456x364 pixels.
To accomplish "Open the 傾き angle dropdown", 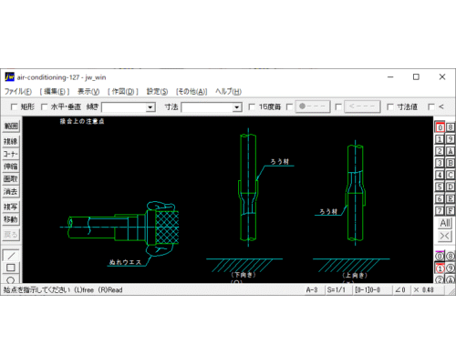I will point(150,107).
